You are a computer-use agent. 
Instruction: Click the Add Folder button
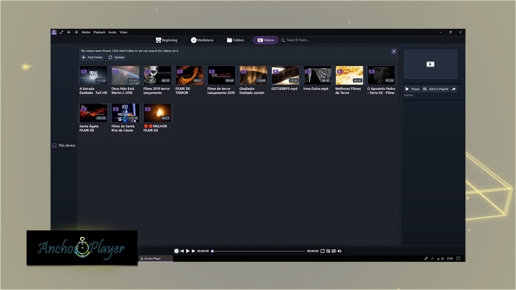92,57
